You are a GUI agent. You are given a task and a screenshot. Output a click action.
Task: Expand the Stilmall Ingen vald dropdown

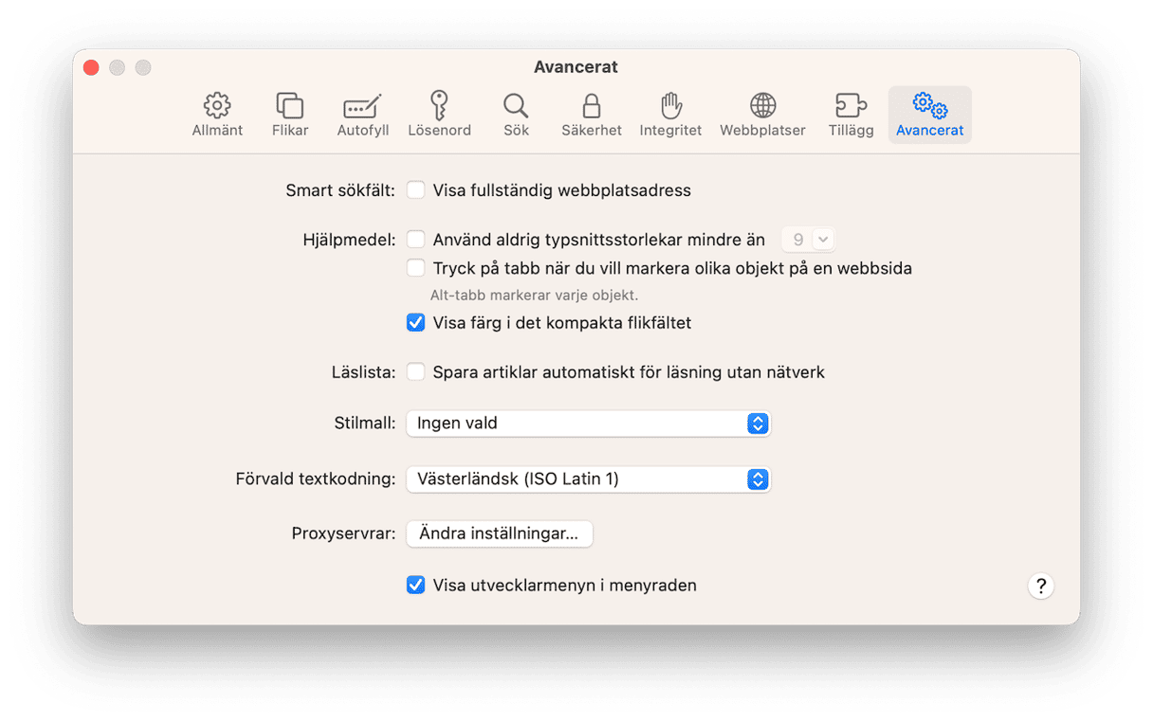coord(588,424)
